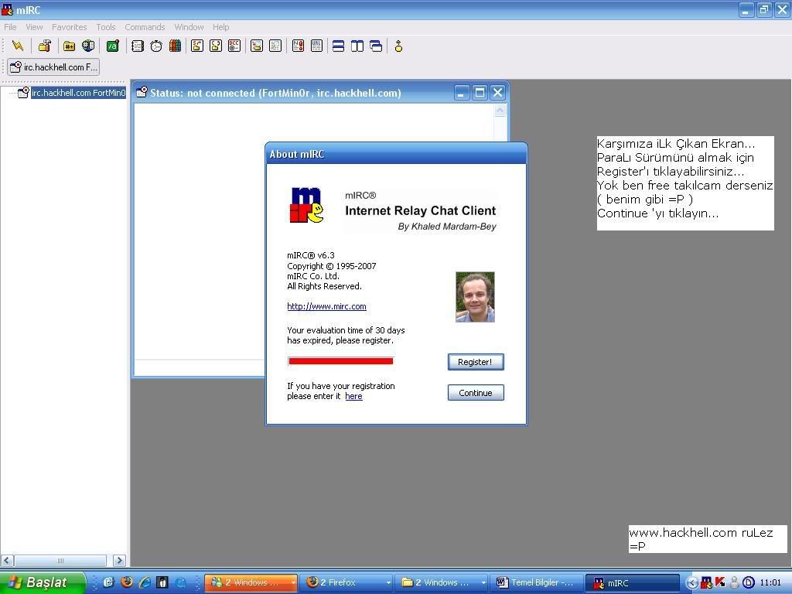The width and height of the screenshot is (792, 594).
Task: Open the Window menu
Action: tap(189, 27)
